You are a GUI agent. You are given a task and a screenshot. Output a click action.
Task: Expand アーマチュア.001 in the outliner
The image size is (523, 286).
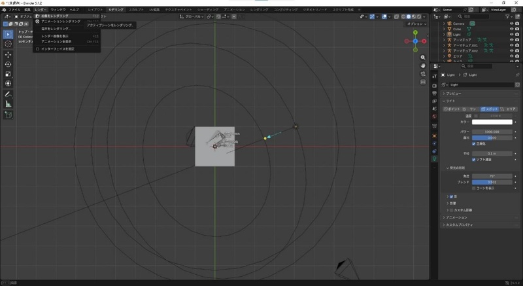coord(444,45)
